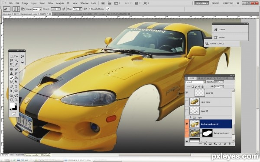Select the History Brush tool
The width and height of the screenshot is (260, 162).
[16, 73]
